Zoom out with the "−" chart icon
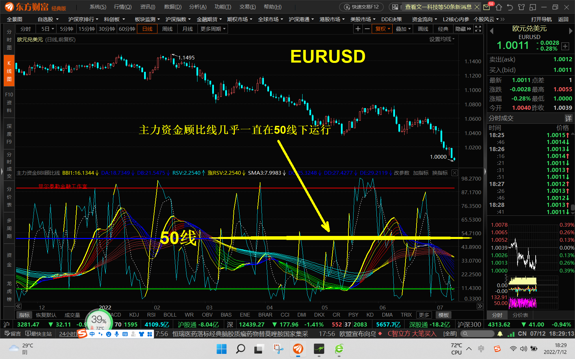The width and height of the screenshot is (575, 359). click(367, 29)
